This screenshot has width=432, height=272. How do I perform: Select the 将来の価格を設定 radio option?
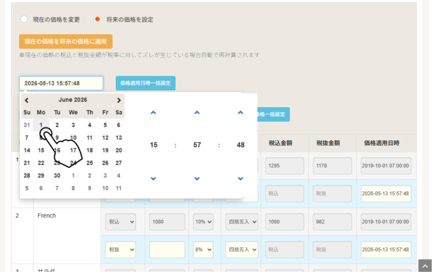pyautogui.click(x=97, y=19)
